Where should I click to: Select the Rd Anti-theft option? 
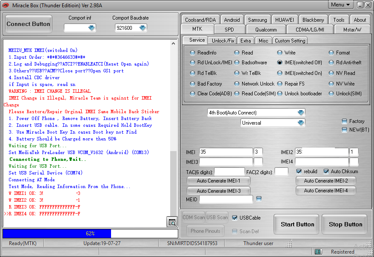tap(331, 63)
